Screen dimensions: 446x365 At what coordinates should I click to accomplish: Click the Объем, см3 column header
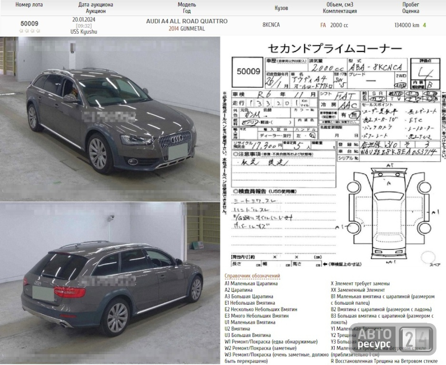tap(340, 5)
